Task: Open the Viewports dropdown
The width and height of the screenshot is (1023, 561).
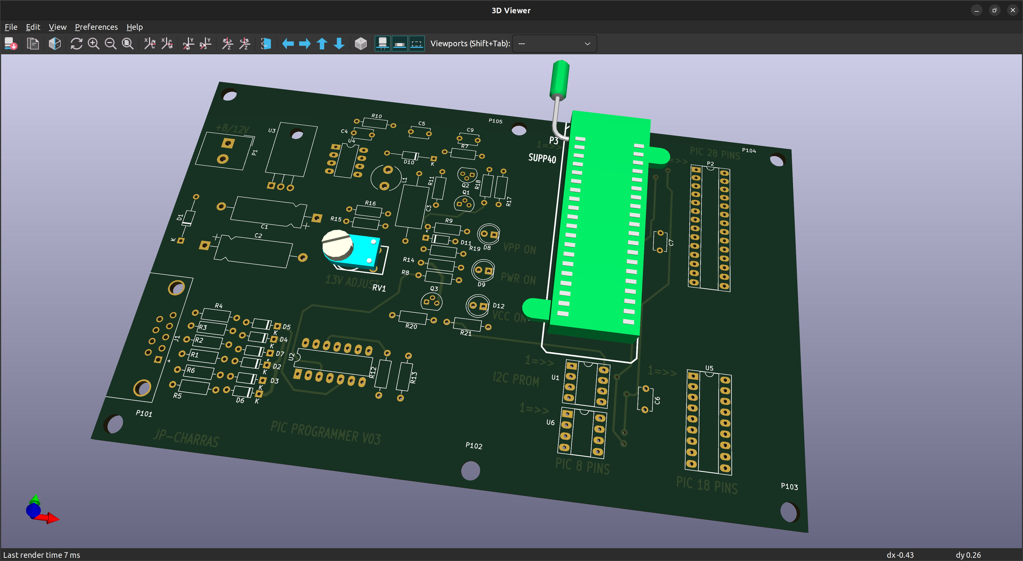Action: tap(554, 44)
